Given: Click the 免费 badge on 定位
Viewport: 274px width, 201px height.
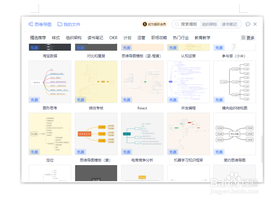Looking at the screenshot, I should click(34, 152).
